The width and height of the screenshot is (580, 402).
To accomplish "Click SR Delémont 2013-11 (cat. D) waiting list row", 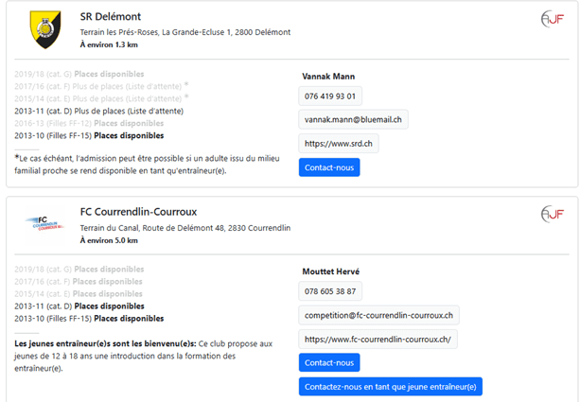I will point(98,111).
